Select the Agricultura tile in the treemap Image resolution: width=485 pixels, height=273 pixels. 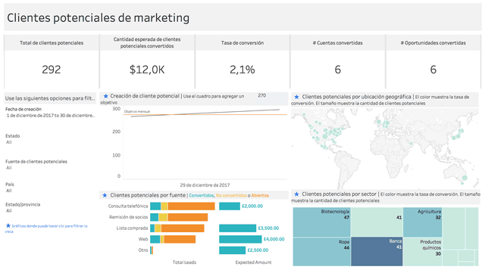(x=423, y=222)
